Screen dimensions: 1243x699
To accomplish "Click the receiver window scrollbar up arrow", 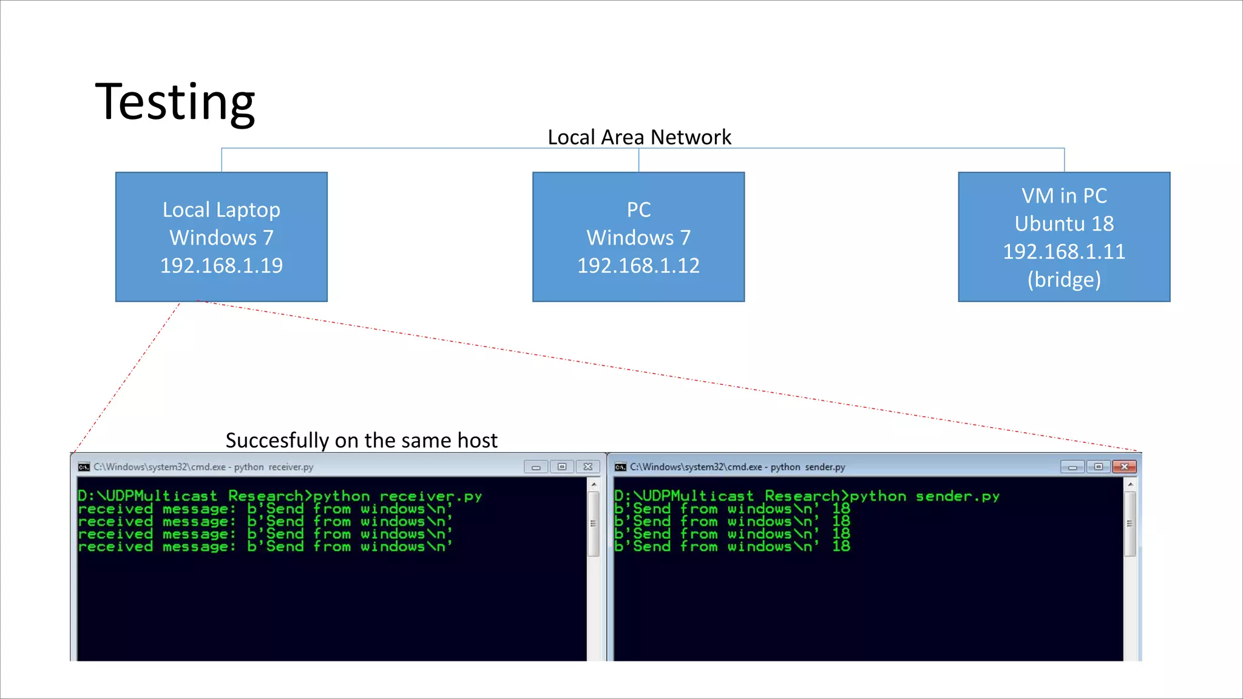I will pos(594,484).
